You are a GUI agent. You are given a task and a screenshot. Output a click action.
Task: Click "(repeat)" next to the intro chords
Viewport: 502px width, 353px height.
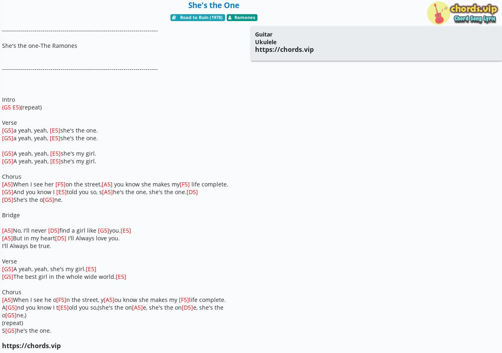[31, 107]
